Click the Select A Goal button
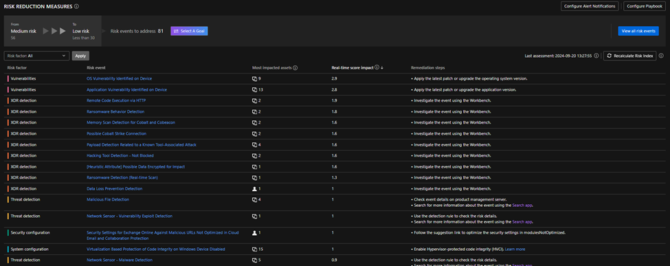 (x=189, y=31)
